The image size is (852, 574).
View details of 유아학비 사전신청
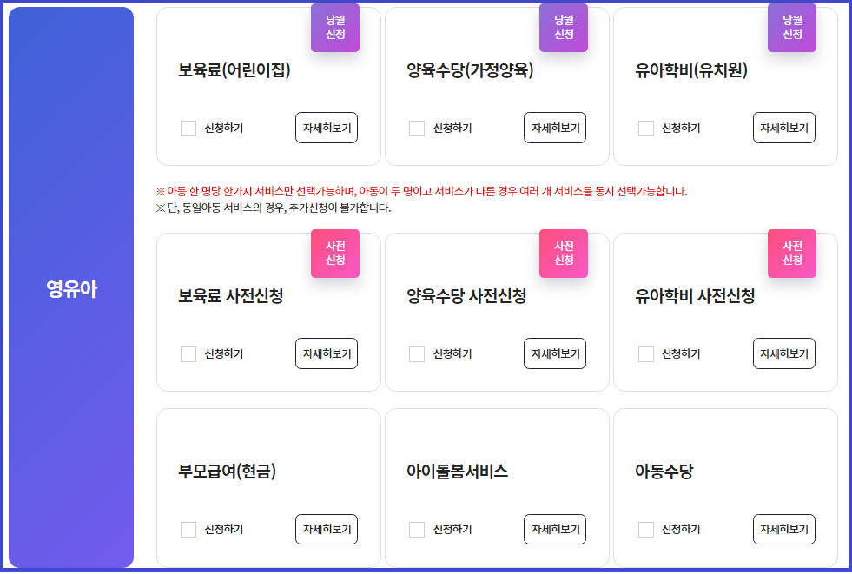coord(783,353)
